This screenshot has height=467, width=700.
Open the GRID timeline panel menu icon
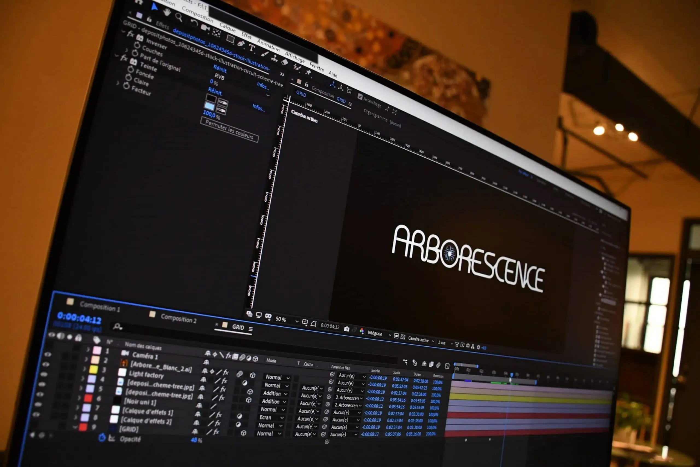click(250, 329)
